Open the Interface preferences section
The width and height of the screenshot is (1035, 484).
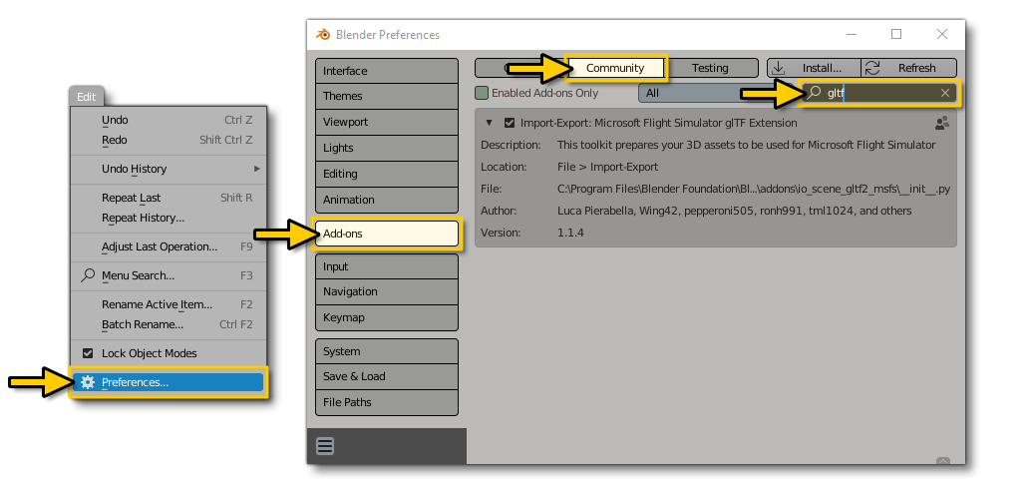tap(387, 71)
